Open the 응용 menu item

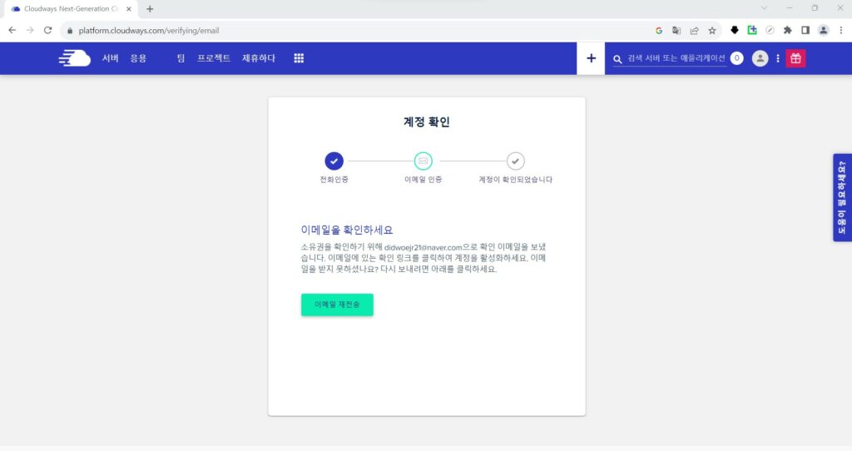pyautogui.click(x=138, y=58)
